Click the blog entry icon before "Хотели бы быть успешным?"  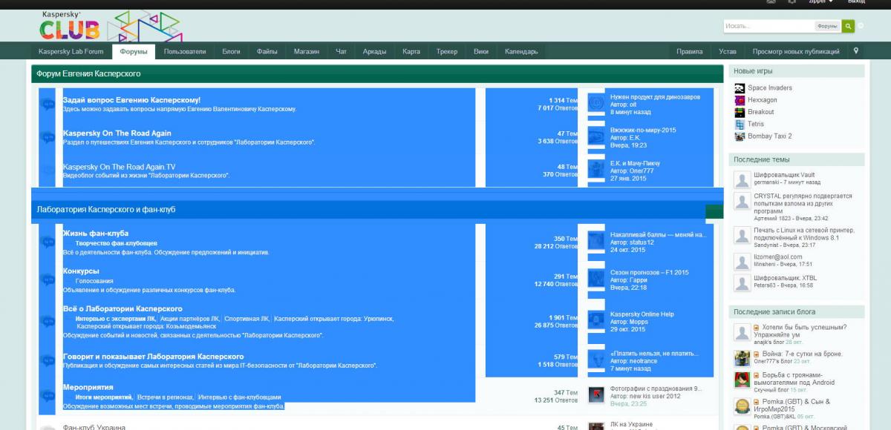(x=757, y=328)
